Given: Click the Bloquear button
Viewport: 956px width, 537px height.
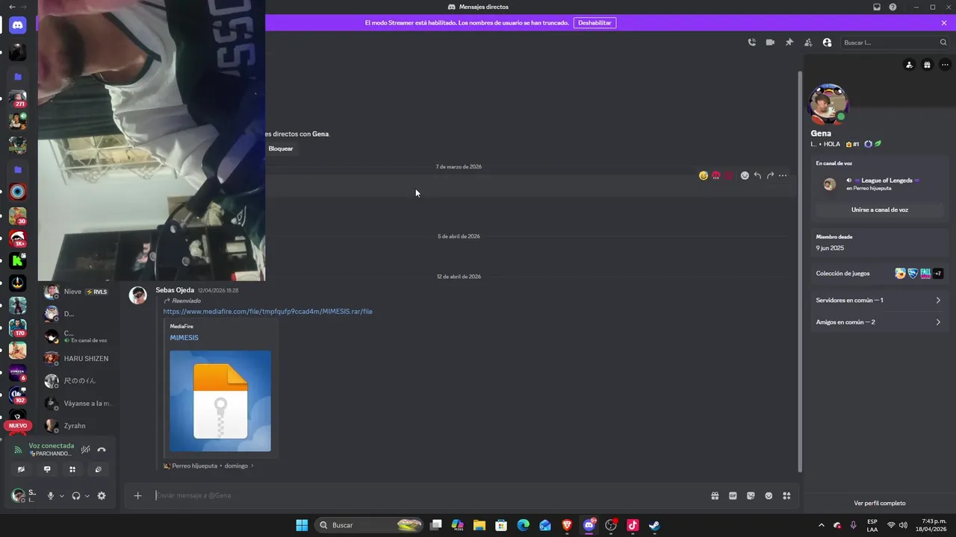Looking at the screenshot, I should (x=280, y=148).
